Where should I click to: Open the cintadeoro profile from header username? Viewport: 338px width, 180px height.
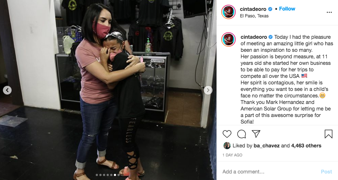[x=253, y=9]
